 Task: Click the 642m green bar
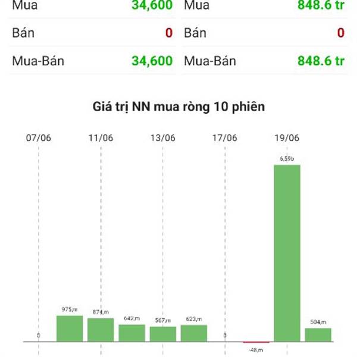click(x=132, y=333)
